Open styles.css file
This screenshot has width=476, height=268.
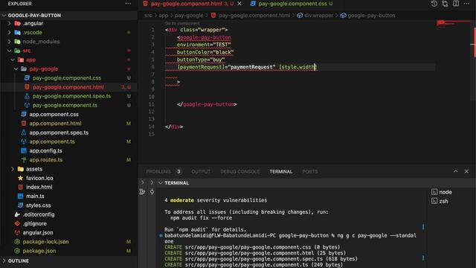pyautogui.click(x=38, y=205)
